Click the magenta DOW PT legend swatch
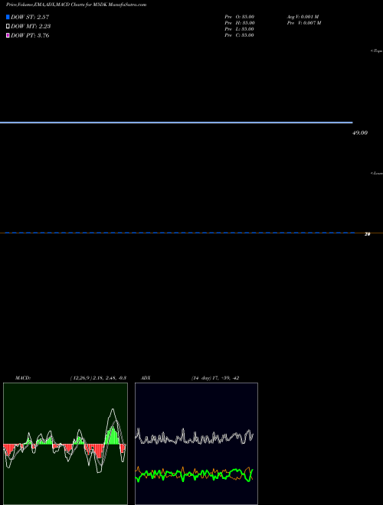Screen dimensions: 383x505 (x=8, y=35)
